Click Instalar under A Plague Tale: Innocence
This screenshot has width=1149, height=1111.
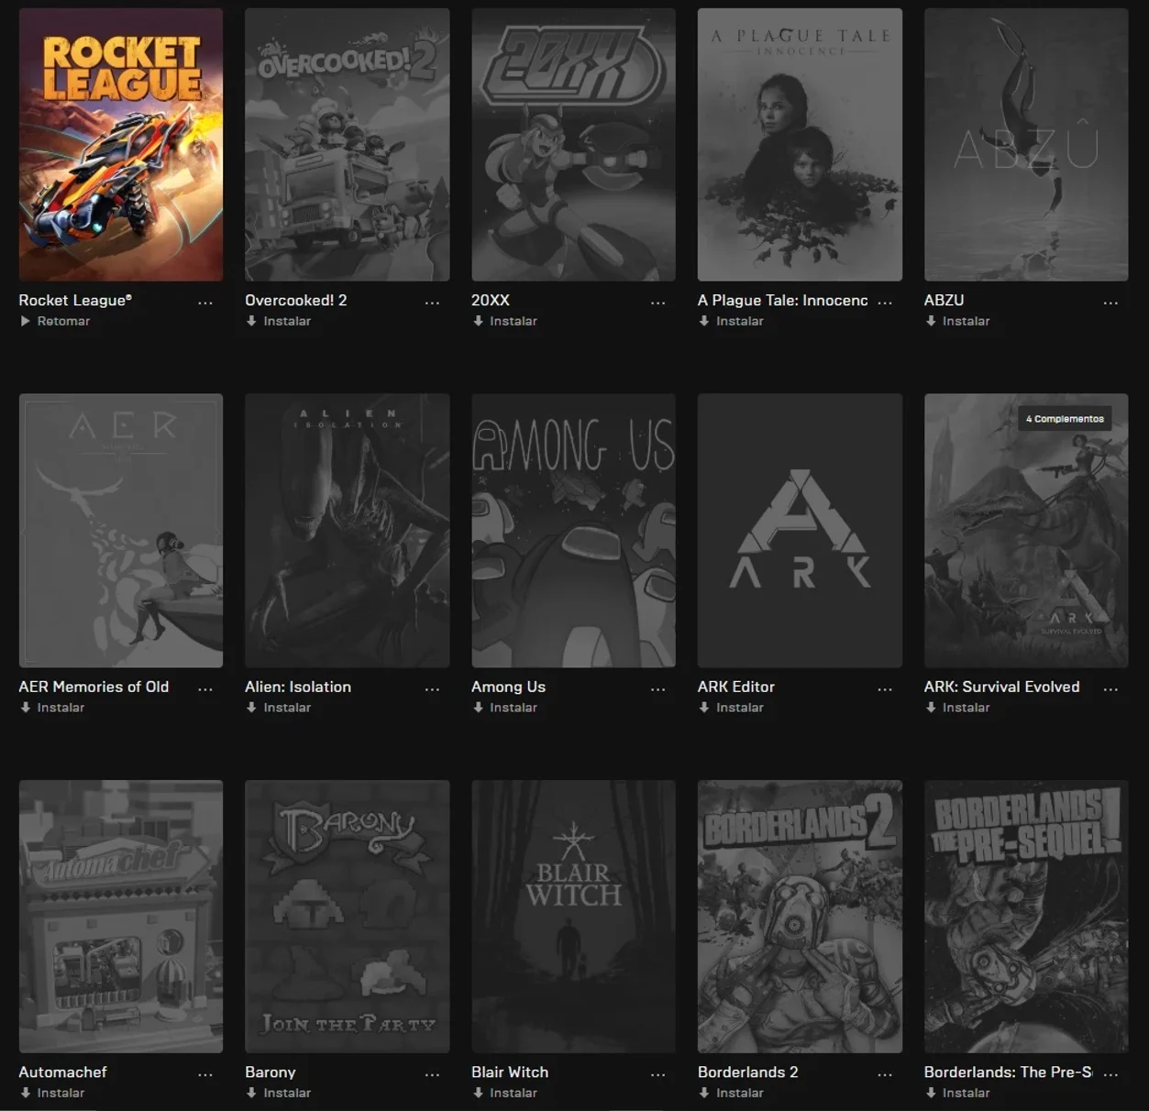click(x=732, y=321)
